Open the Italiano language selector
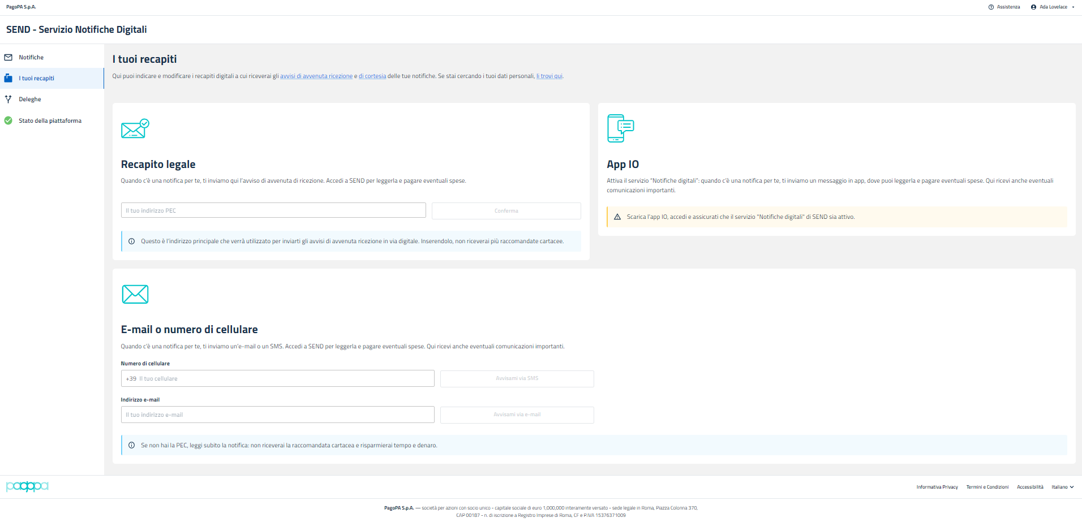 click(1062, 487)
